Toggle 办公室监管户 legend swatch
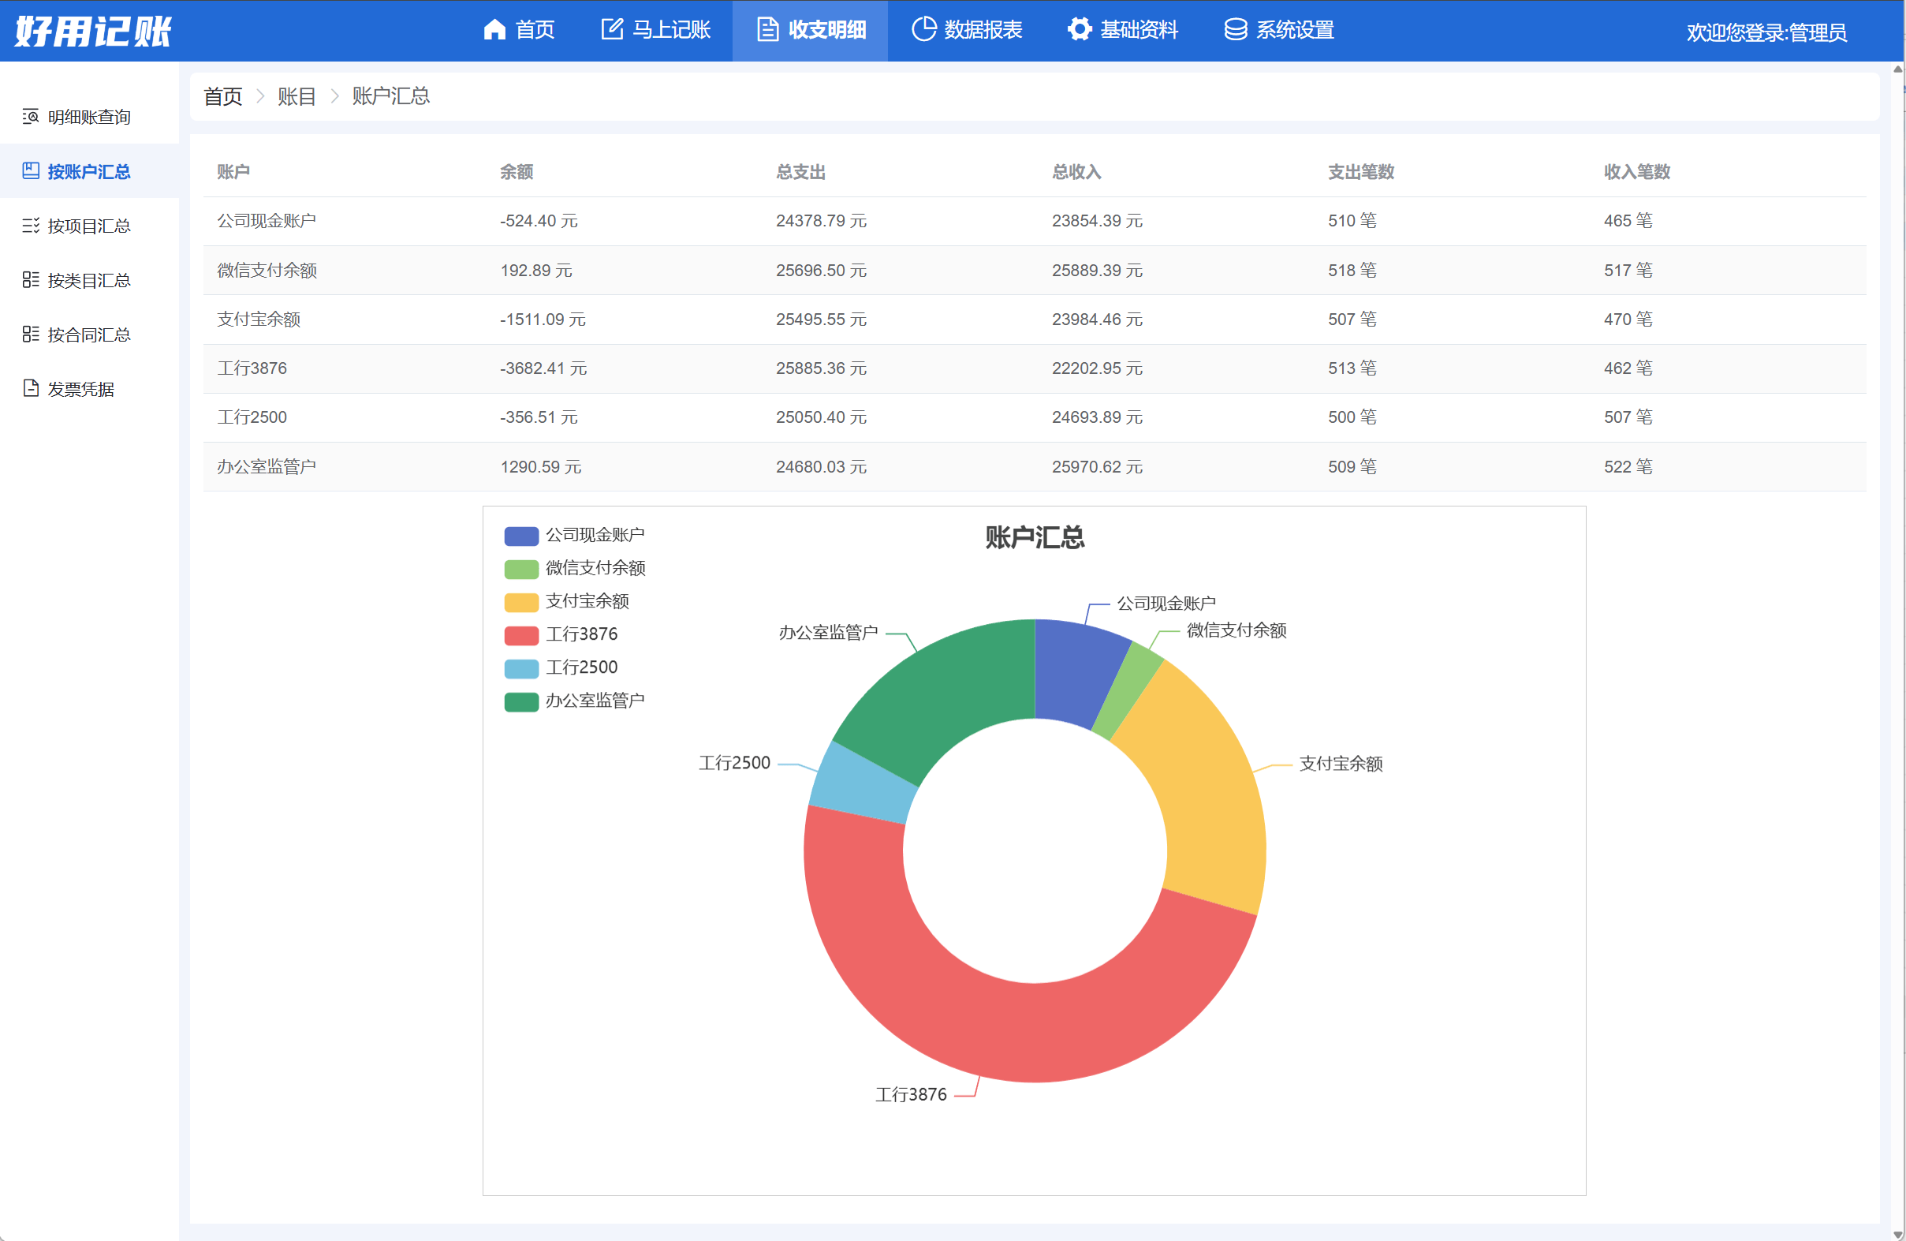1906x1241 pixels. click(x=521, y=702)
